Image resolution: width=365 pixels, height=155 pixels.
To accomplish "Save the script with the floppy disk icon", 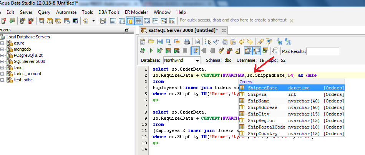I will pos(160,41).
